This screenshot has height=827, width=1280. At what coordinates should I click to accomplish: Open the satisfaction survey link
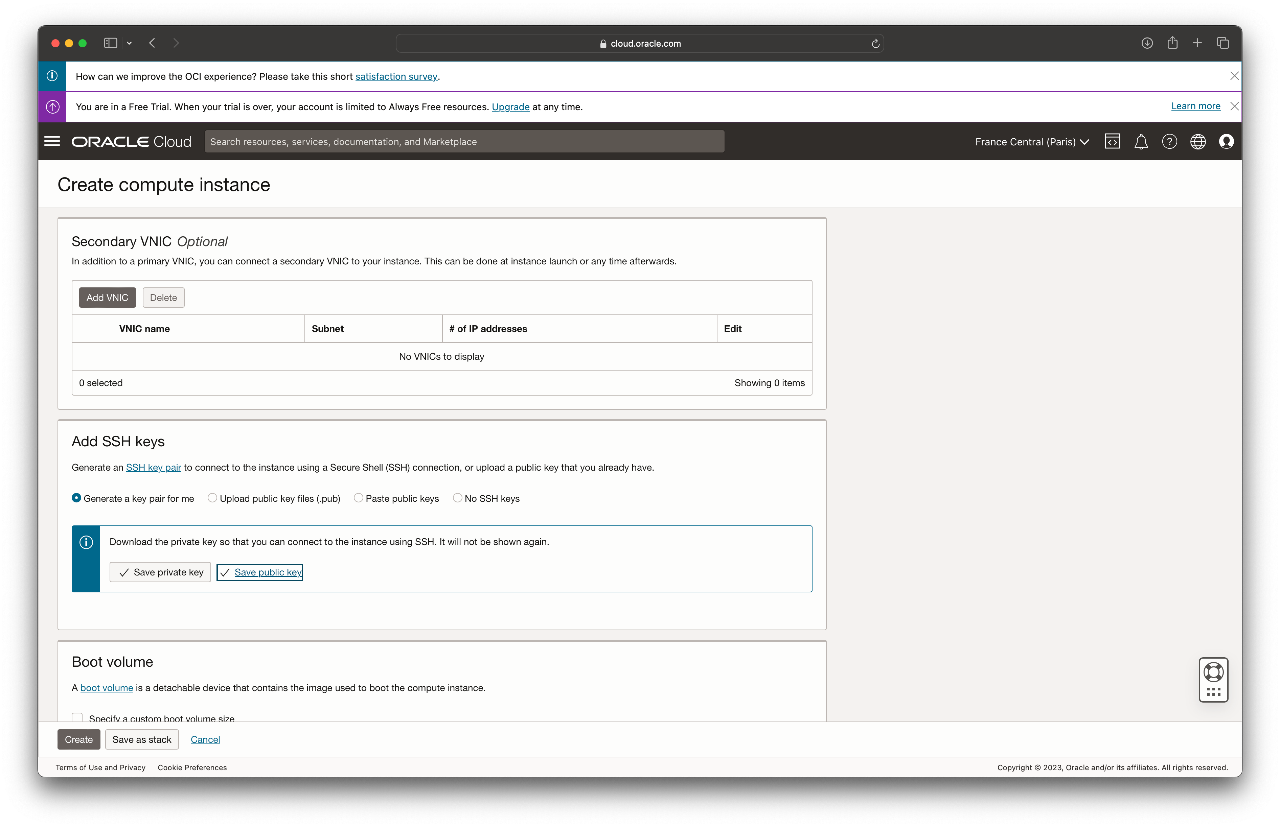[396, 76]
